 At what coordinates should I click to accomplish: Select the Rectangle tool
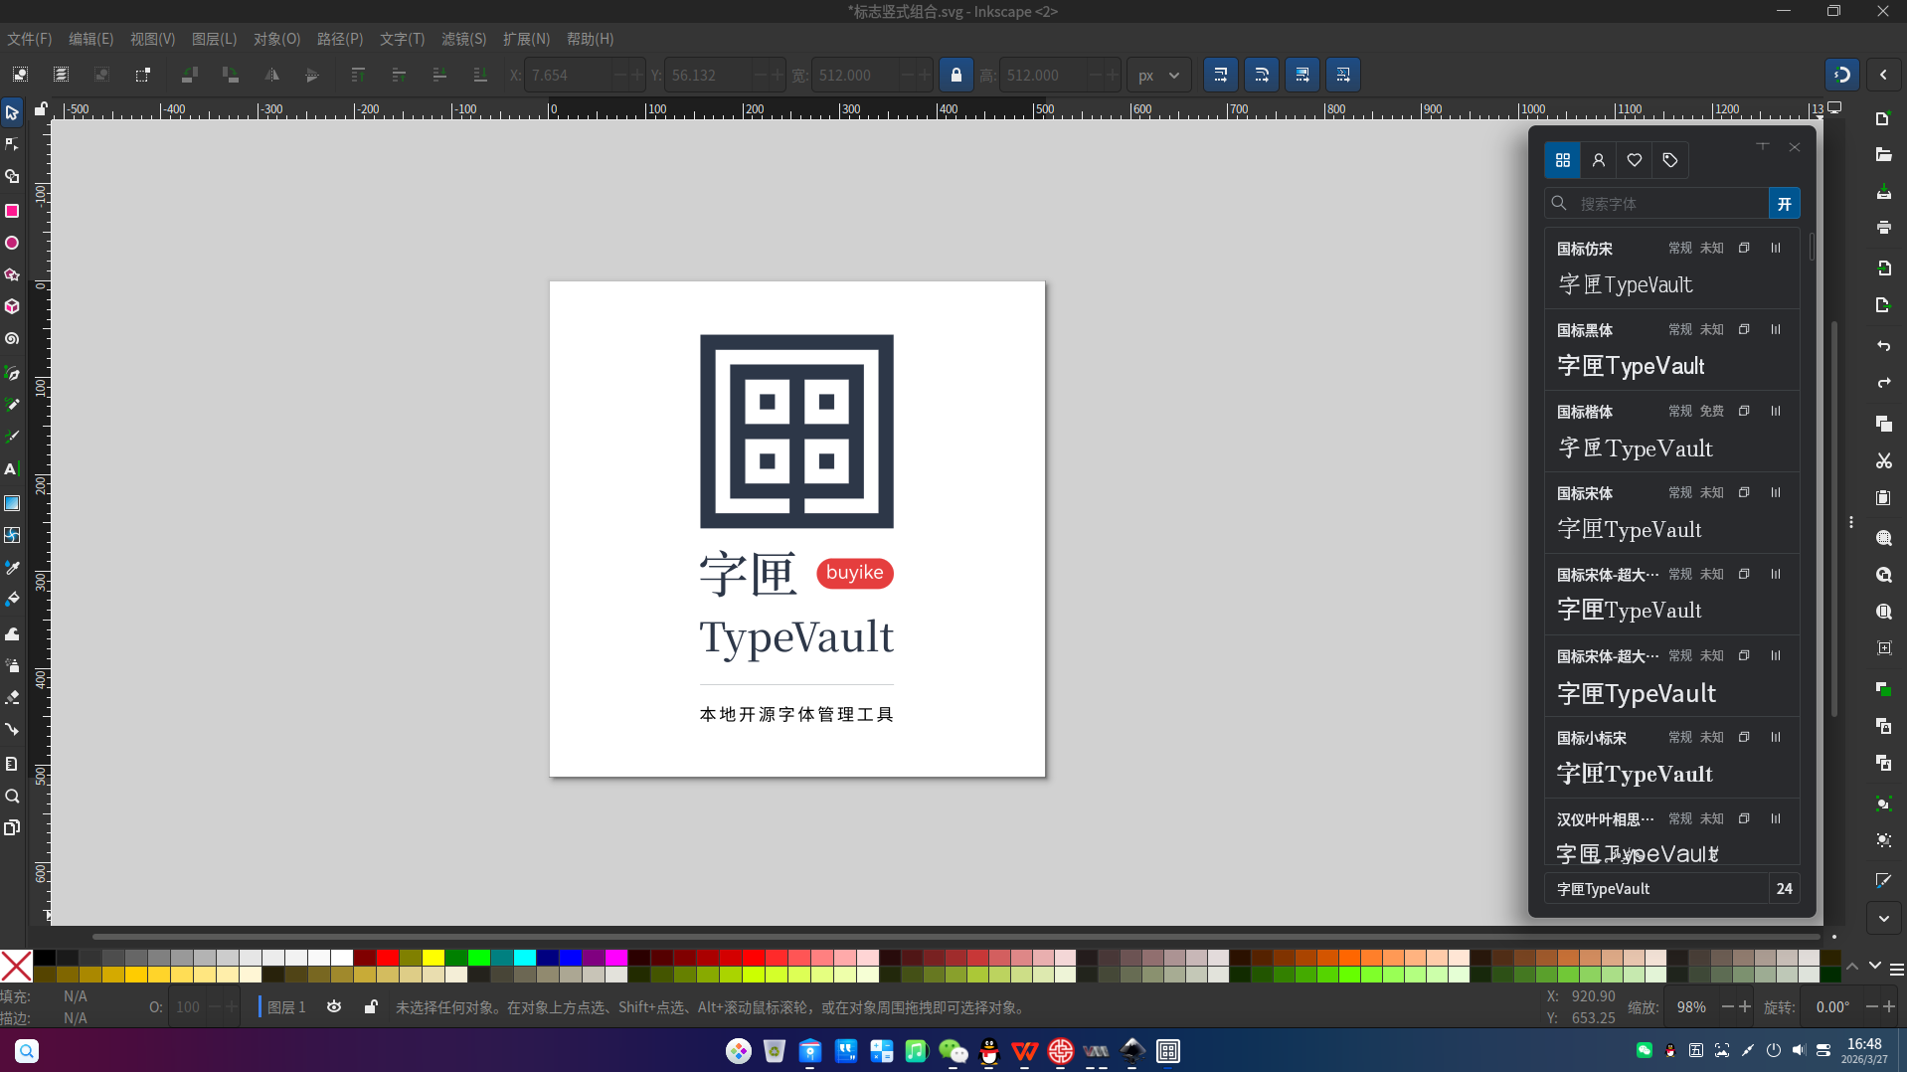coord(12,211)
